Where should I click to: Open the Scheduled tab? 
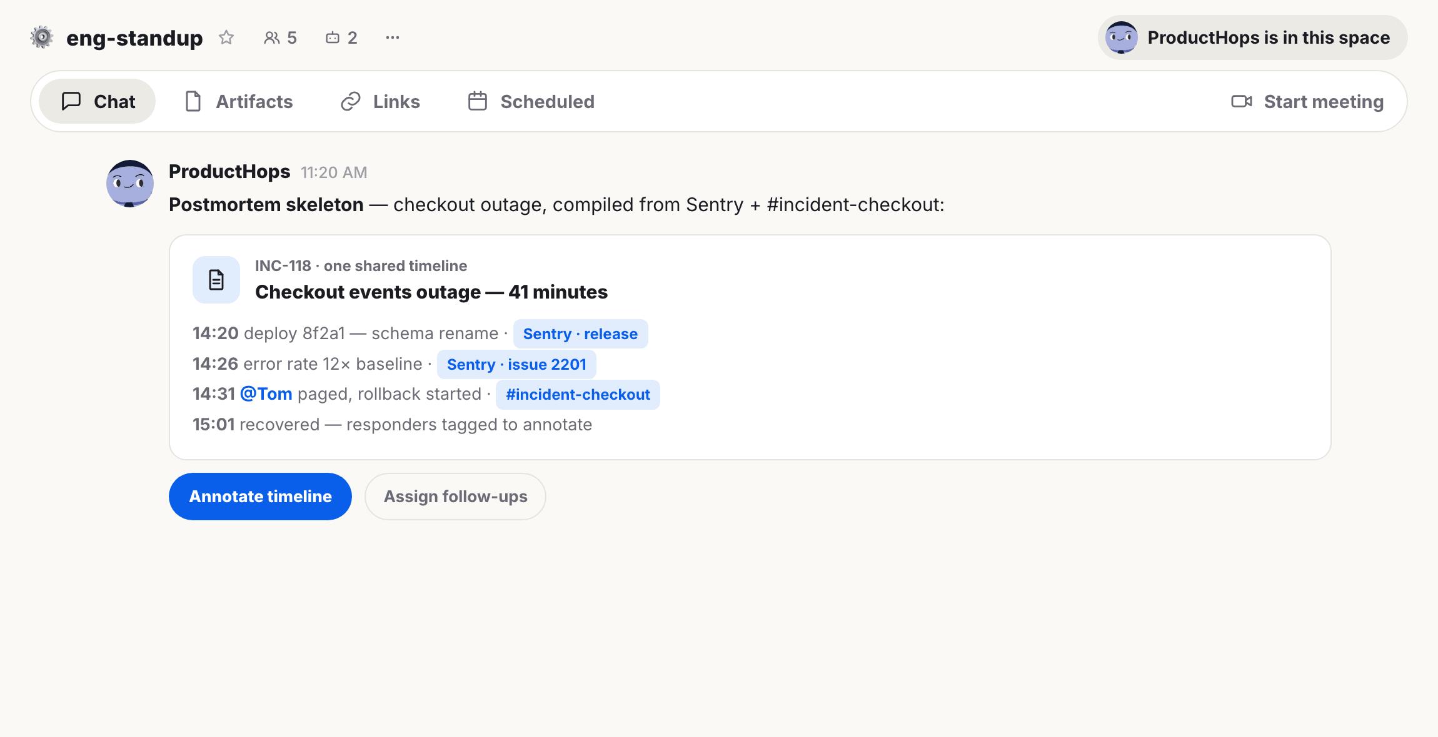coord(531,101)
